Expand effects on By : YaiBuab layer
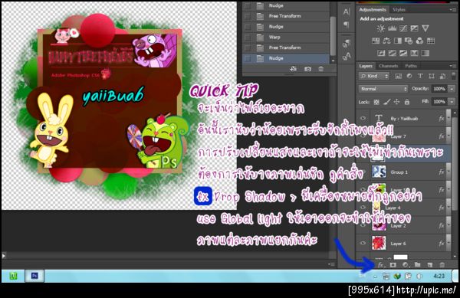The height and width of the screenshot is (298, 460). [449, 119]
